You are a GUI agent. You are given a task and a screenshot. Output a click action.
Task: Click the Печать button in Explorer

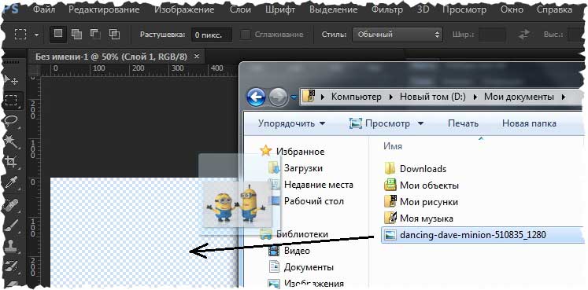coord(463,123)
